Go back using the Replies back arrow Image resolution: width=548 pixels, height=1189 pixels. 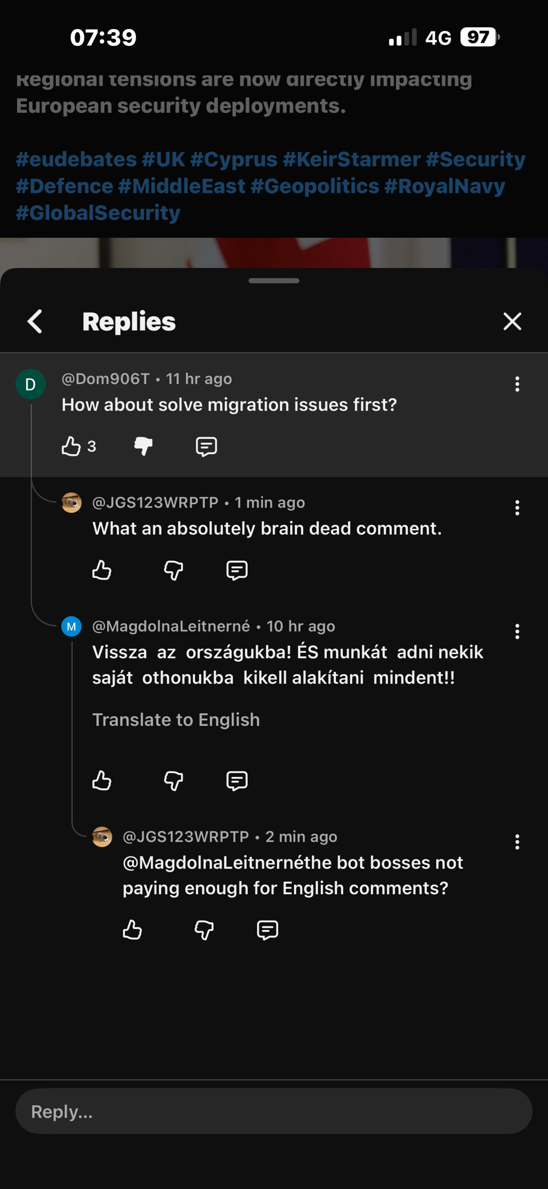click(35, 322)
